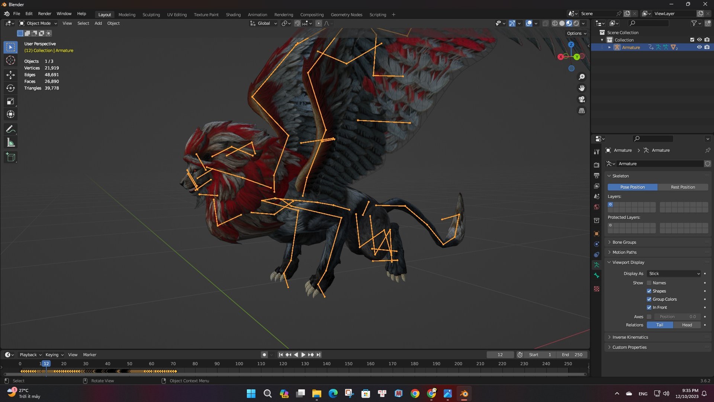The width and height of the screenshot is (714, 402).
Task: Open Display As Stick dropdown
Action: (x=674, y=274)
